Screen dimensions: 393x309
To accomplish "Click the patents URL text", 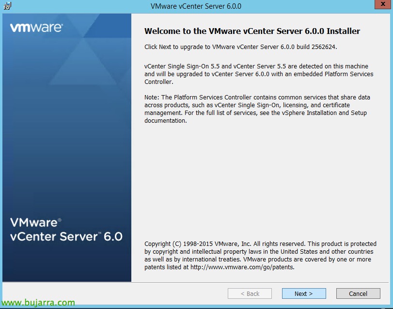I will (242, 267).
